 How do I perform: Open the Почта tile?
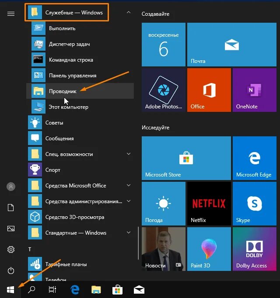click(231, 45)
